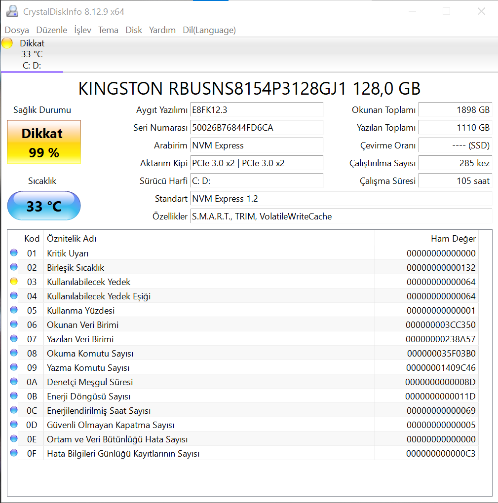Screen dimensions: 498x503
Task: Close the CrystalDiskInfo window
Action: coord(481,11)
